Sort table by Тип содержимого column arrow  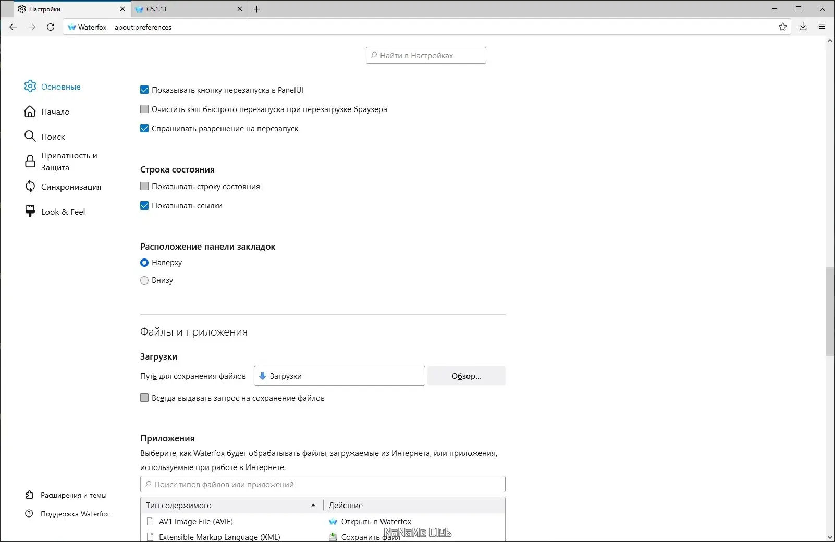[x=313, y=505]
